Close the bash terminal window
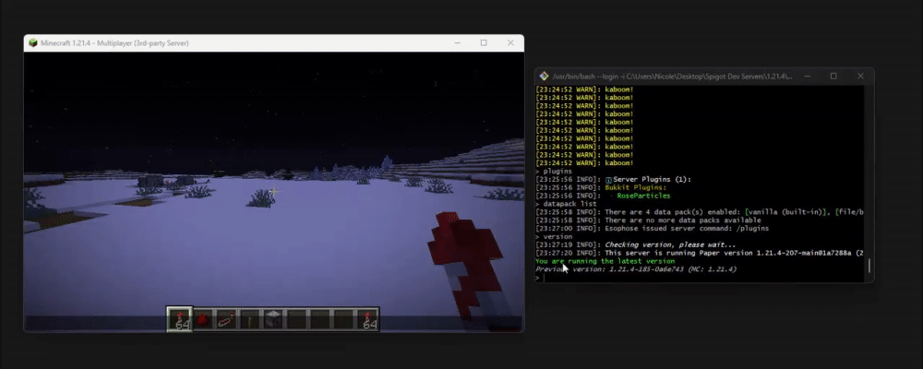The width and height of the screenshot is (923, 369). [x=860, y=76]
